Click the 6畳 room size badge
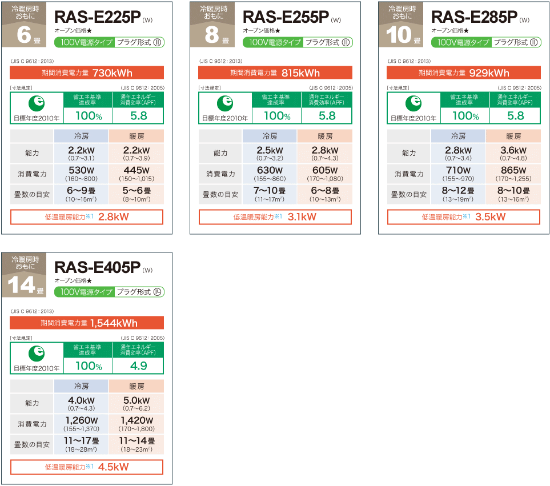Image resolution: width=550 pixels, height=486 pixels. 24,25
